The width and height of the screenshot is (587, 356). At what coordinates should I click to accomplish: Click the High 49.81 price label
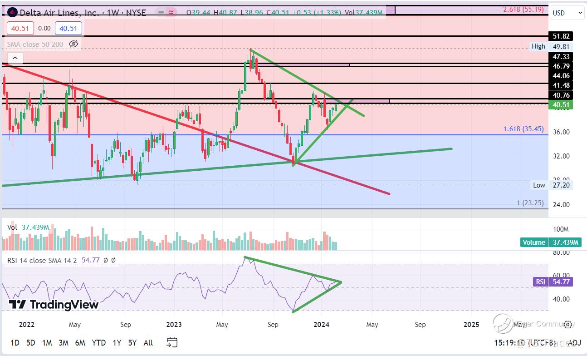pos(552,46)
